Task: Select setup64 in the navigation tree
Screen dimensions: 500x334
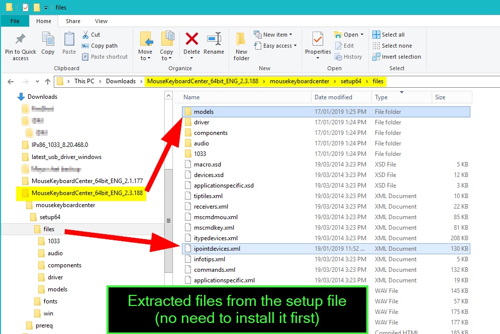Action: coord(50,217)
